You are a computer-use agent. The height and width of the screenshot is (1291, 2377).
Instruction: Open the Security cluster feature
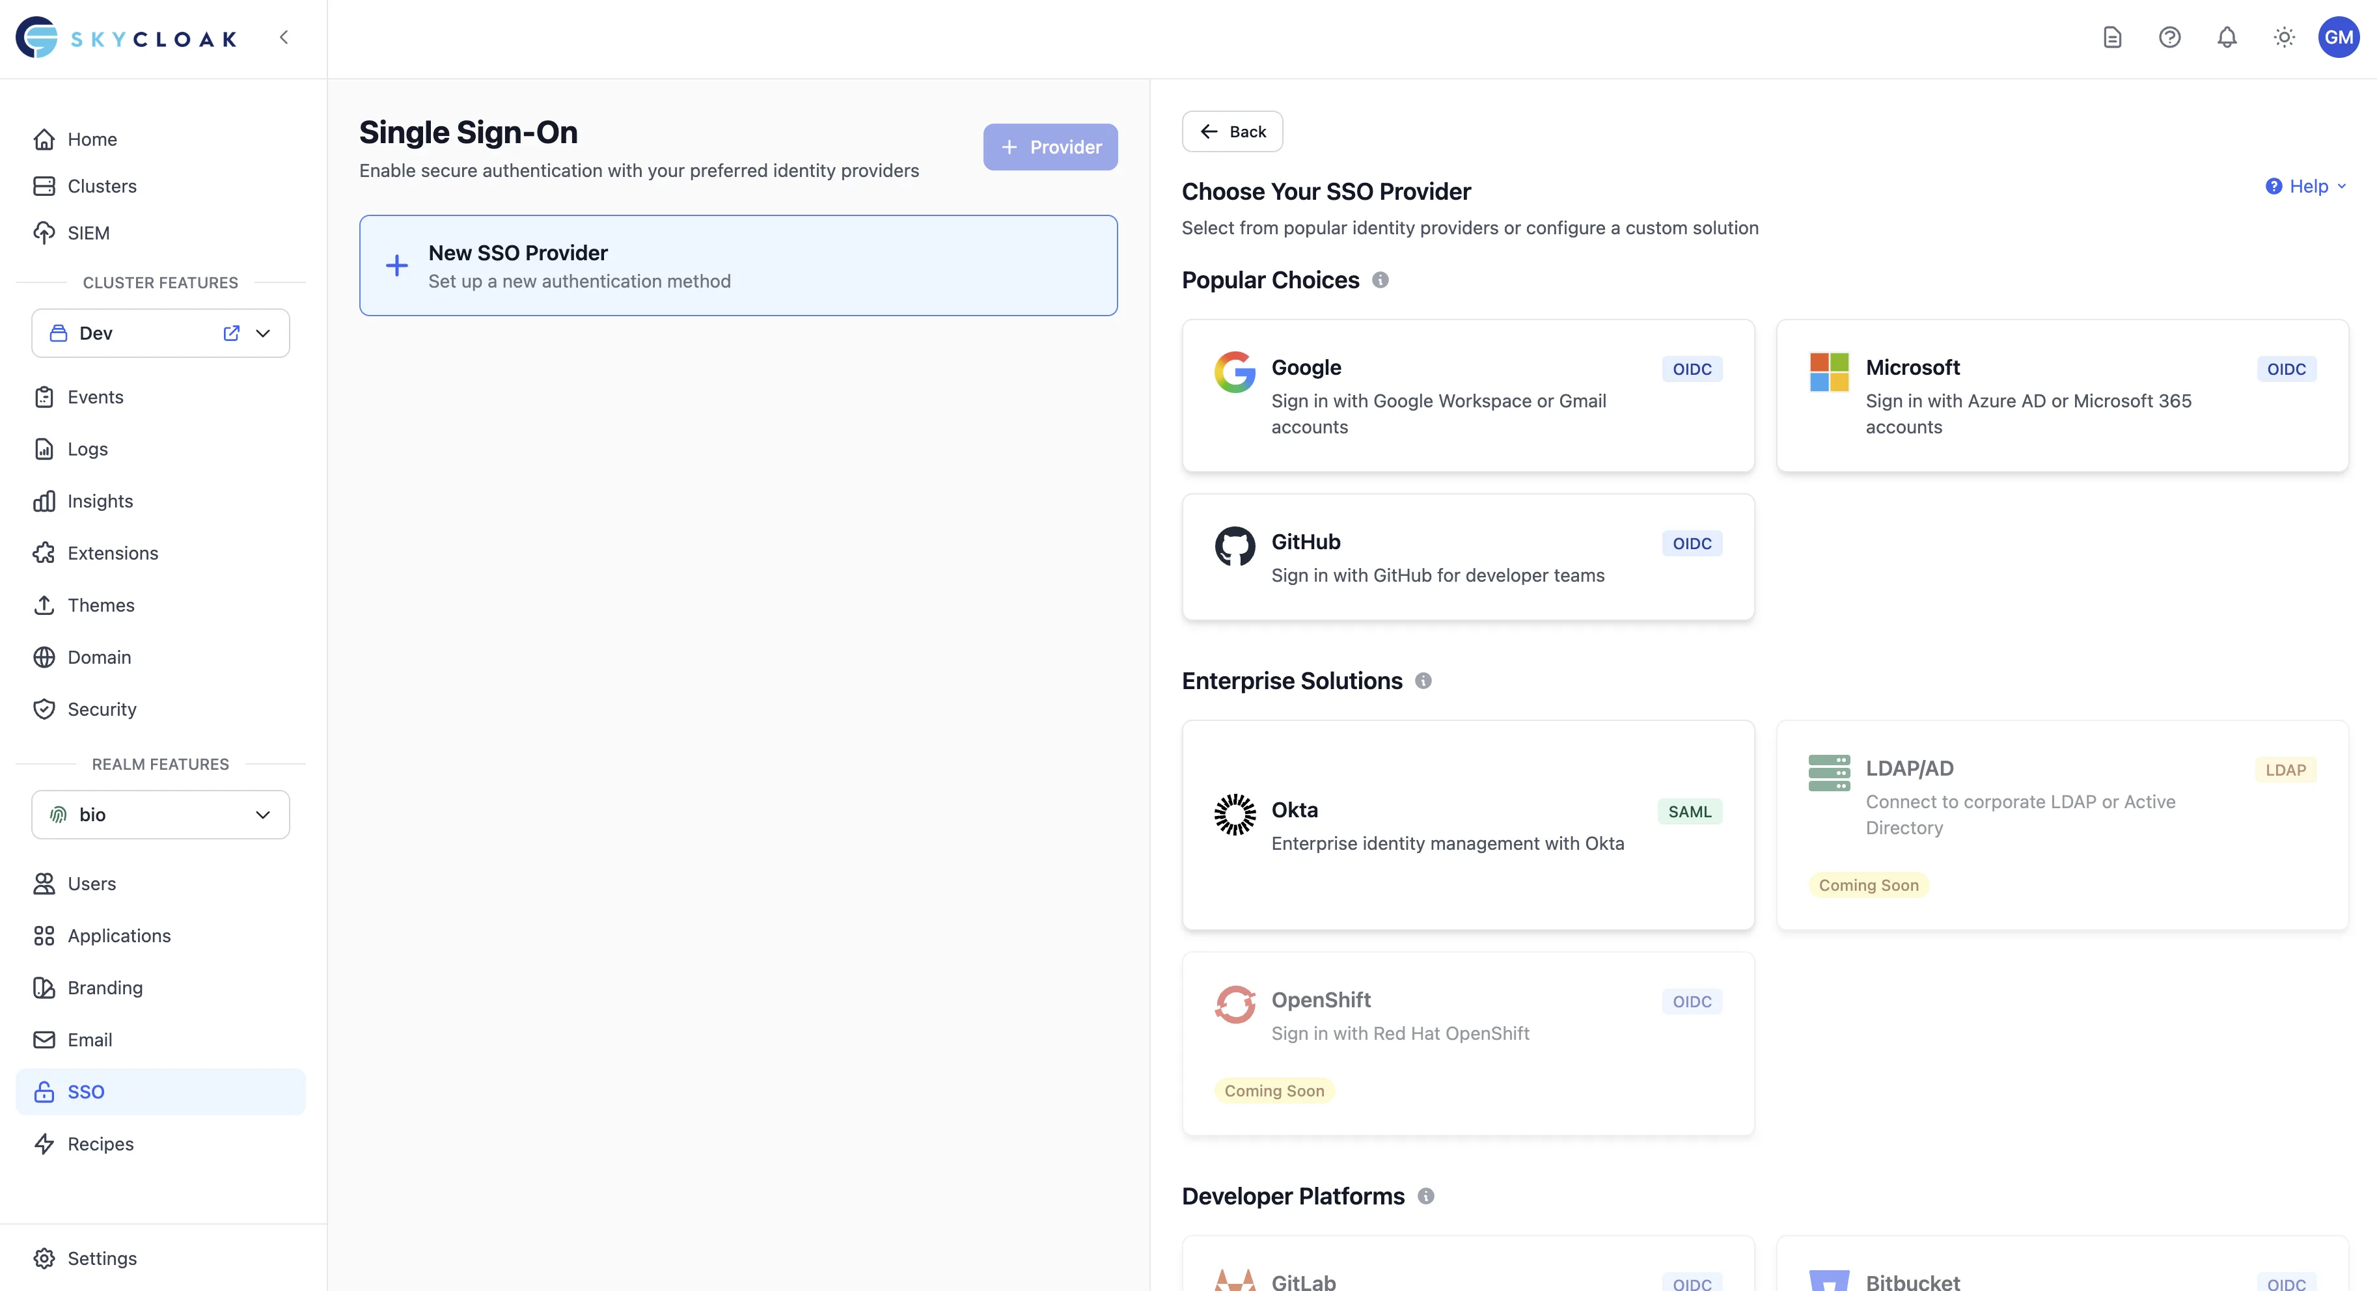(x=101, y=709)
